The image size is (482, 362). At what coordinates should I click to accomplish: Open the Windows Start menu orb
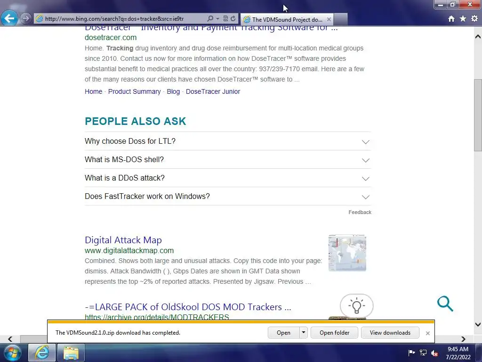click(x=12, y=353)
